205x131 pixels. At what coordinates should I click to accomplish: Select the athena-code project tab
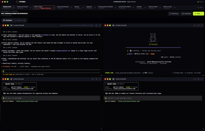(8, 8)
